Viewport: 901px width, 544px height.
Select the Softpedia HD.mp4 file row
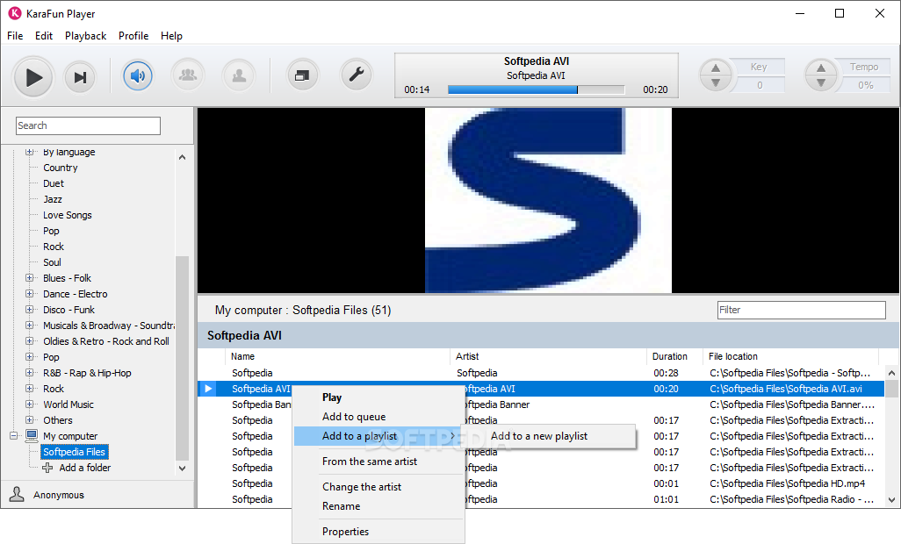(541, 483)
